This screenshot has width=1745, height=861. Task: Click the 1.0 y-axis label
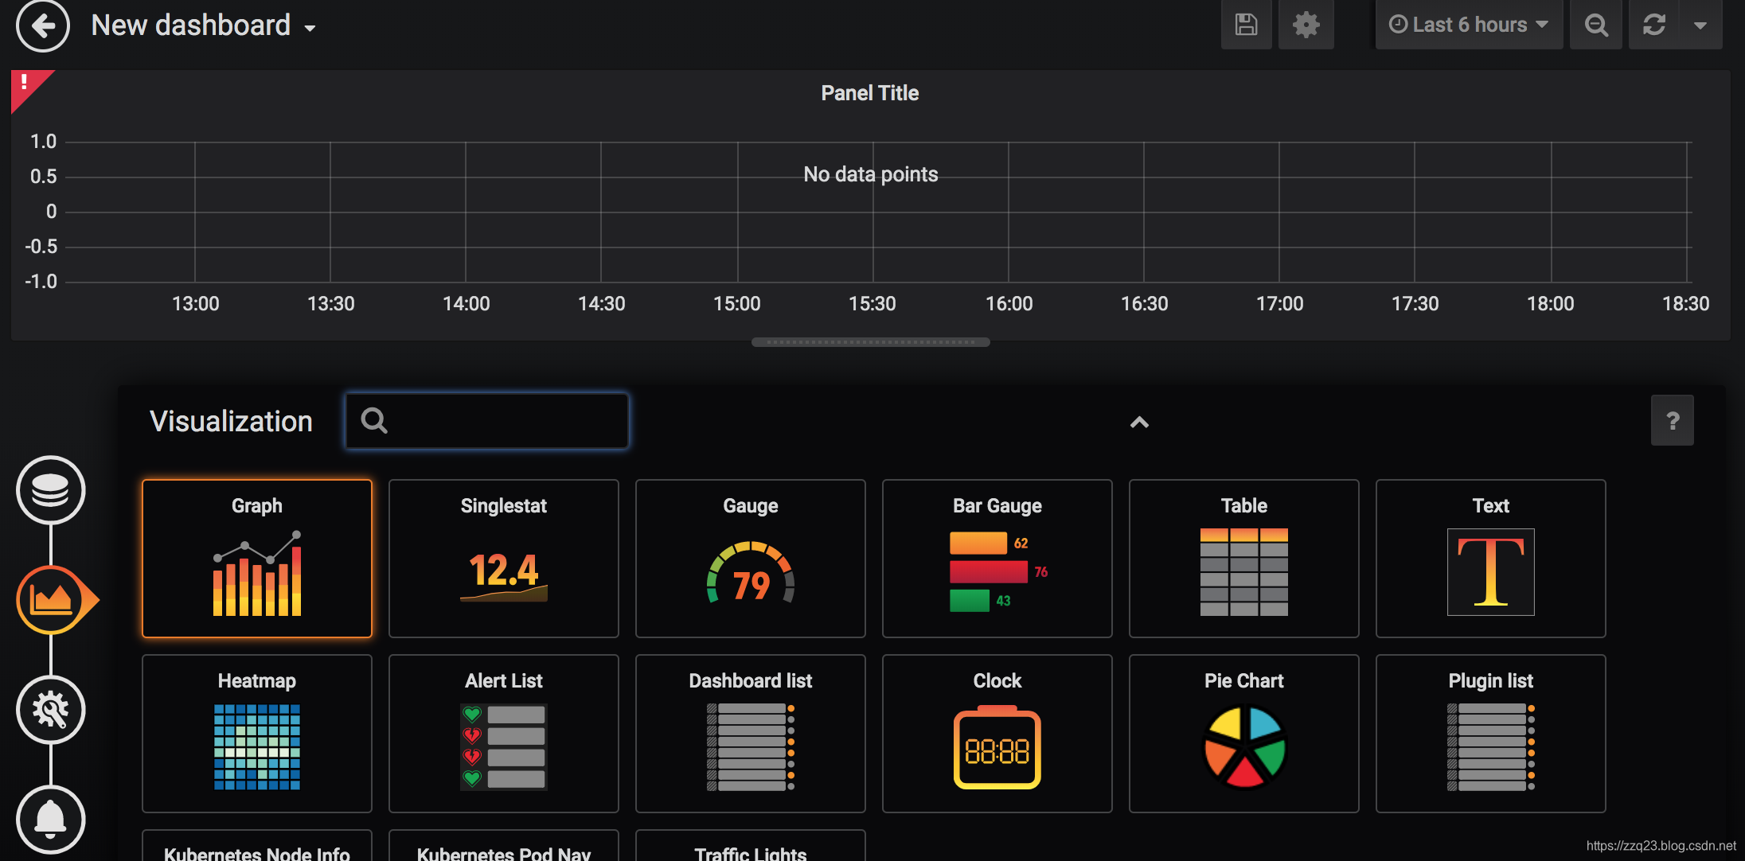[44, 142]
